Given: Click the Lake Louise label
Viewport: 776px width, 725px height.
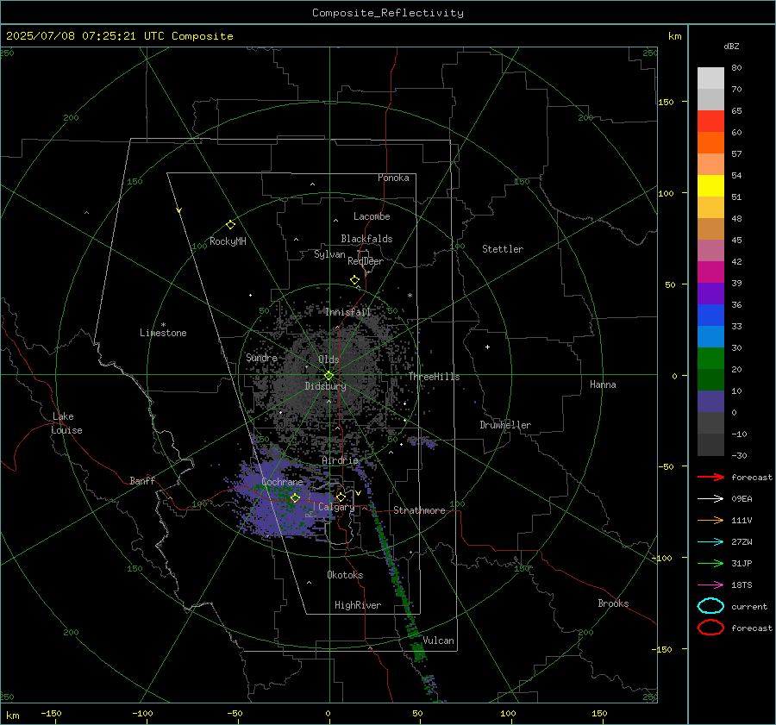Looking at the screenshot, I should [66, 423].
